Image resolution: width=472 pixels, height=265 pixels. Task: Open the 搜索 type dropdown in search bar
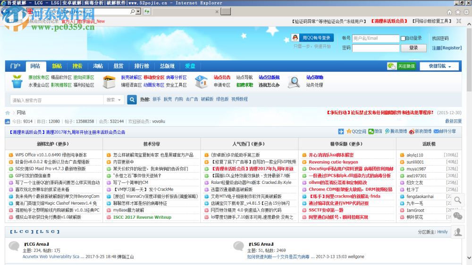pos(114,100)
